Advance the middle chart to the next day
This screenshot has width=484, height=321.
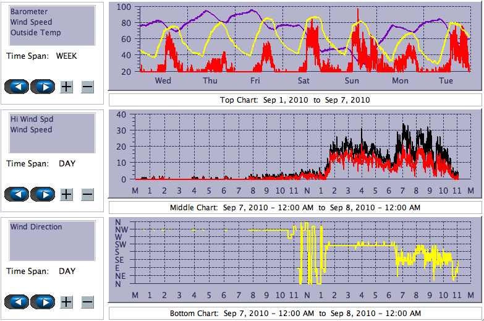coord(43,194)
